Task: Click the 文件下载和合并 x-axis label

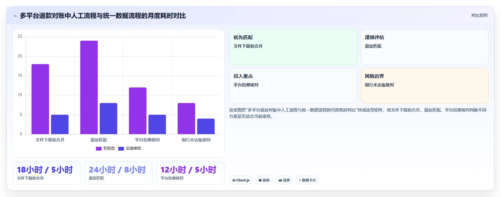Action: [50, 140]
